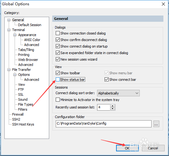Screen dimensions: 169x156
Task: Uncheck Show confirm disconnect dialog
Action: click(x=58, y=40)
